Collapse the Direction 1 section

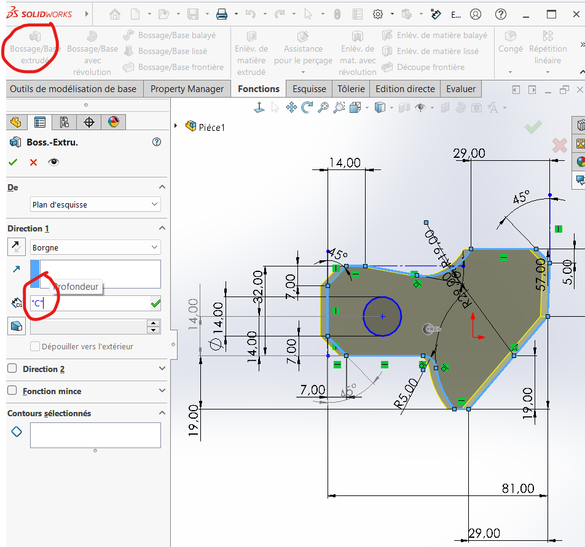tap(162, 228)
